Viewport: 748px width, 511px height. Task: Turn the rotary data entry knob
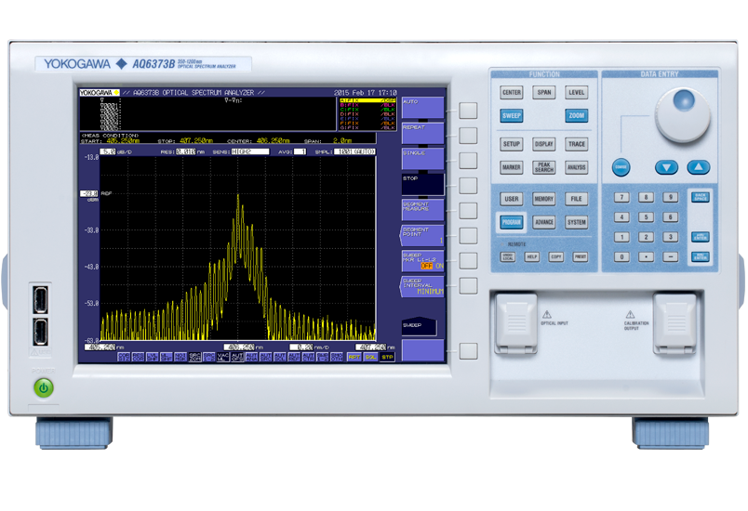(x=683, y=115)
